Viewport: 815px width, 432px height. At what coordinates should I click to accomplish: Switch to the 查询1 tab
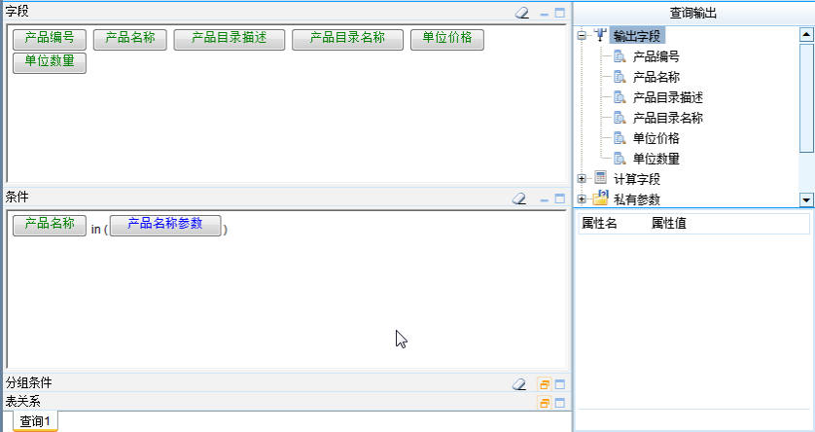(x=35, y=421)
